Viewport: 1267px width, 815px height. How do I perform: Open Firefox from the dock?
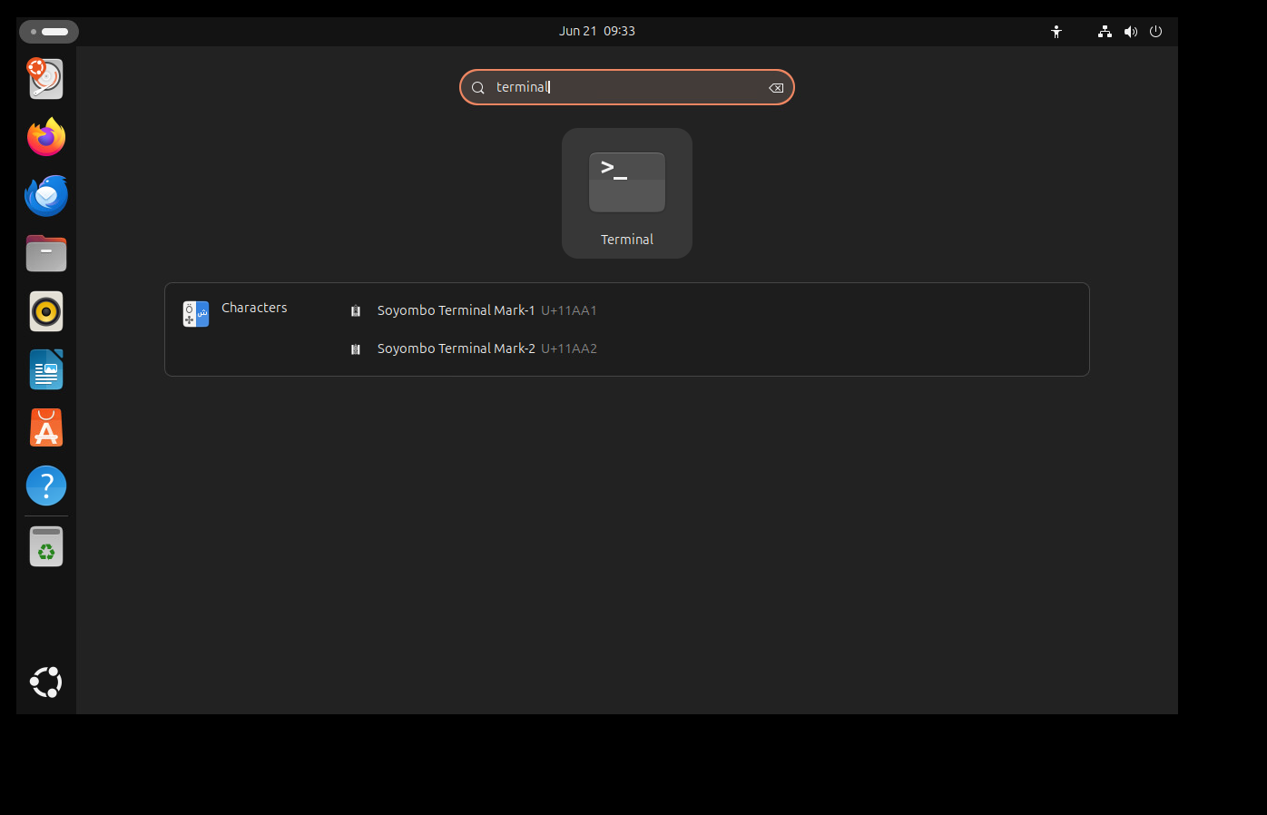(x=45, y=137)
